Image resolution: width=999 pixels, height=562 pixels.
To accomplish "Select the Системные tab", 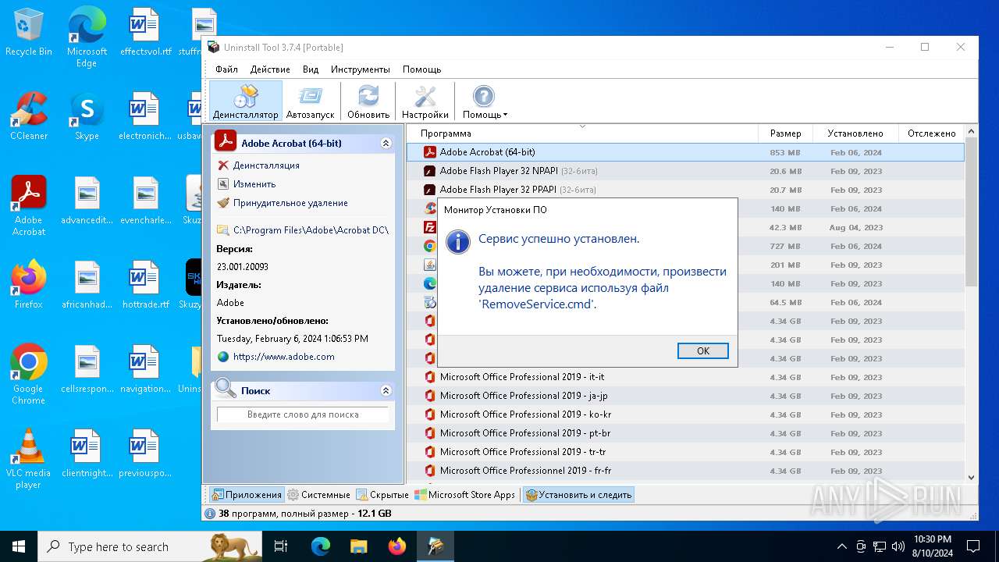I will (318, 495).
